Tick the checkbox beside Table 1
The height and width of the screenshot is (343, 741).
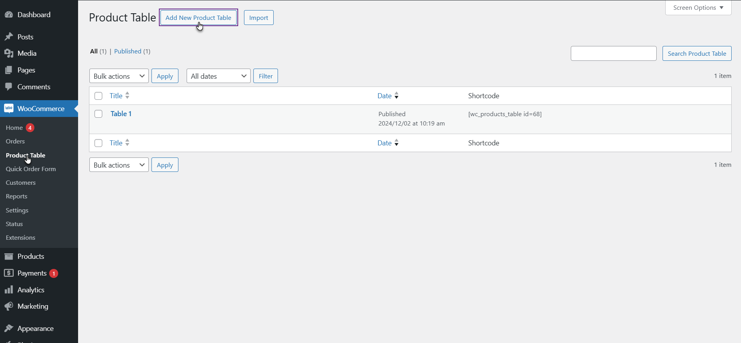[x=98, y=114]
